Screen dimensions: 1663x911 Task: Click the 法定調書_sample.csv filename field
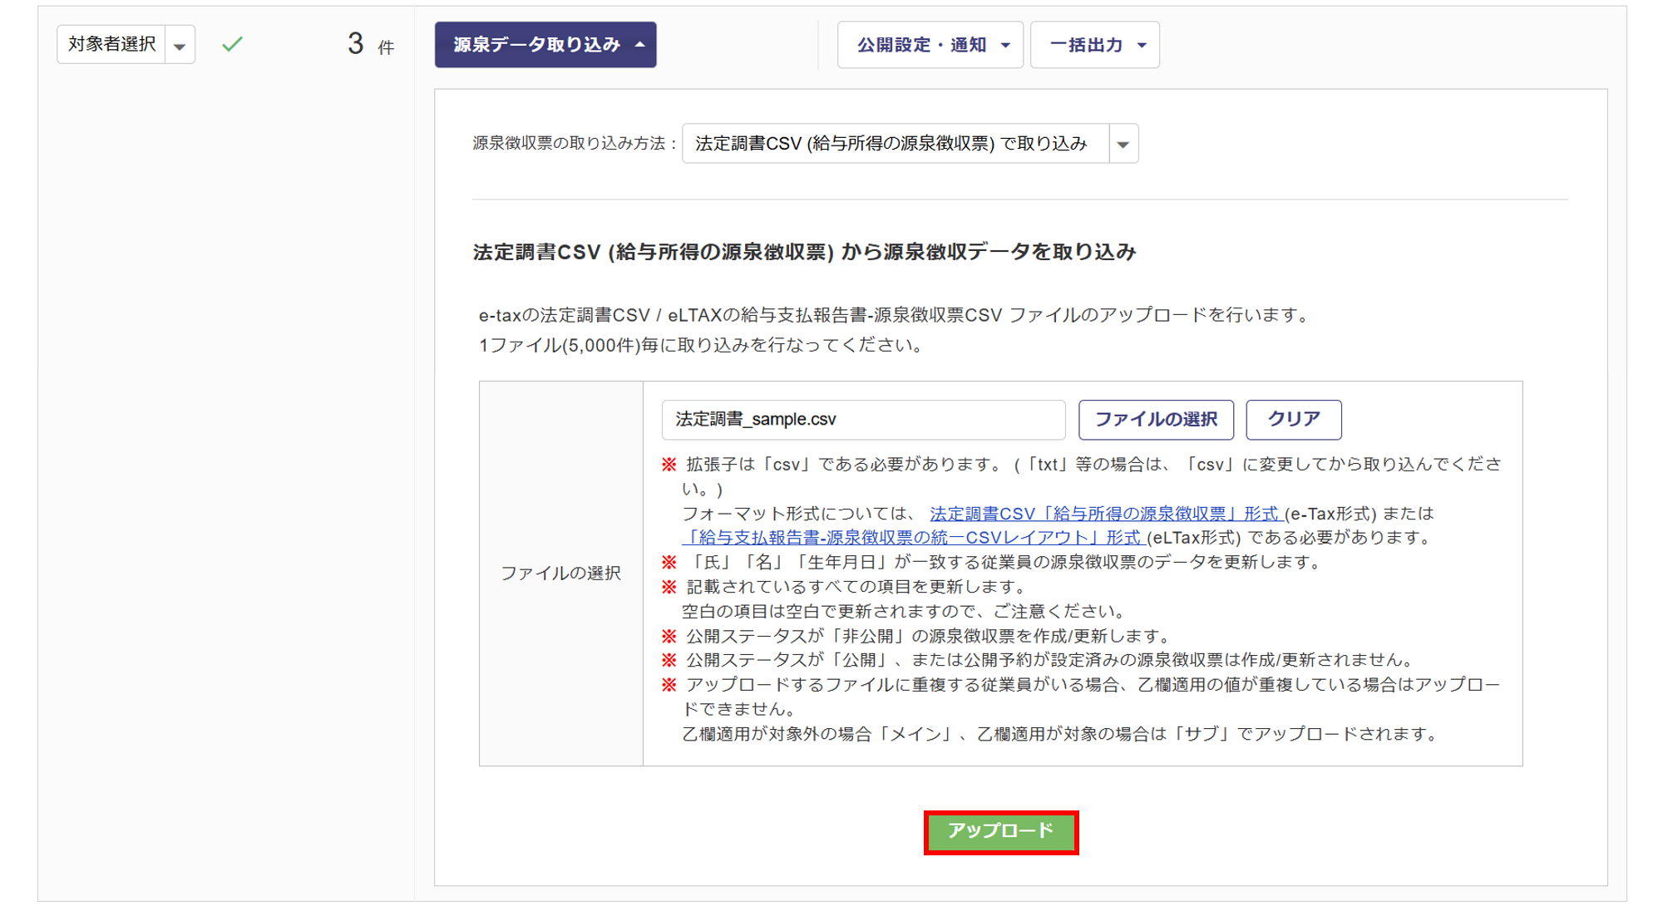coord(862,420)
